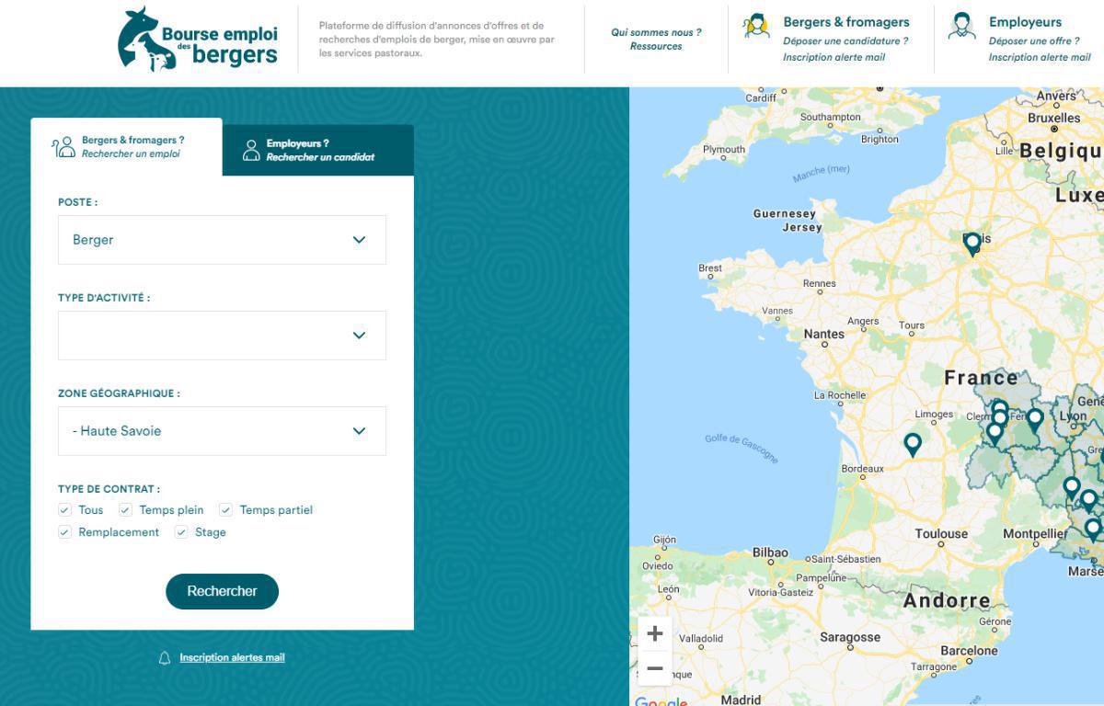Click the map marker near Paris
This screenshot has width=1104, height=706.
[x=972, y=242]
